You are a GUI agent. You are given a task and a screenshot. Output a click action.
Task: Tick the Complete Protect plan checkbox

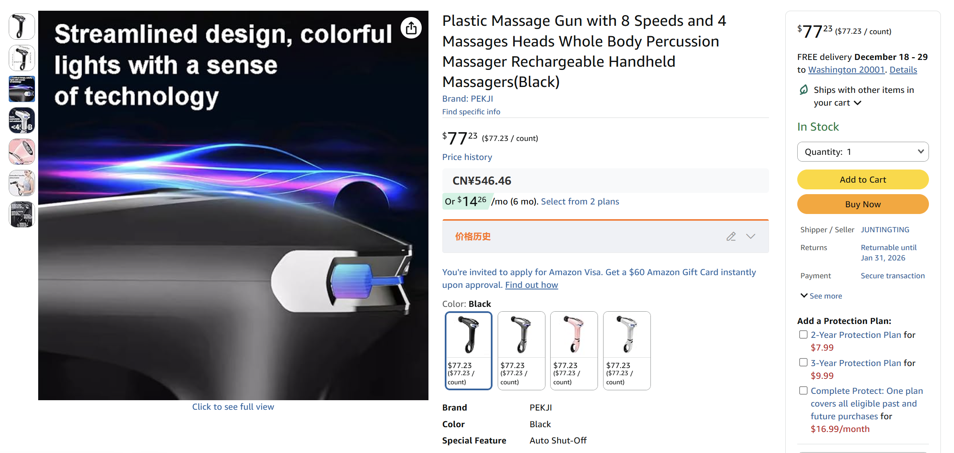tap(803, 391)
